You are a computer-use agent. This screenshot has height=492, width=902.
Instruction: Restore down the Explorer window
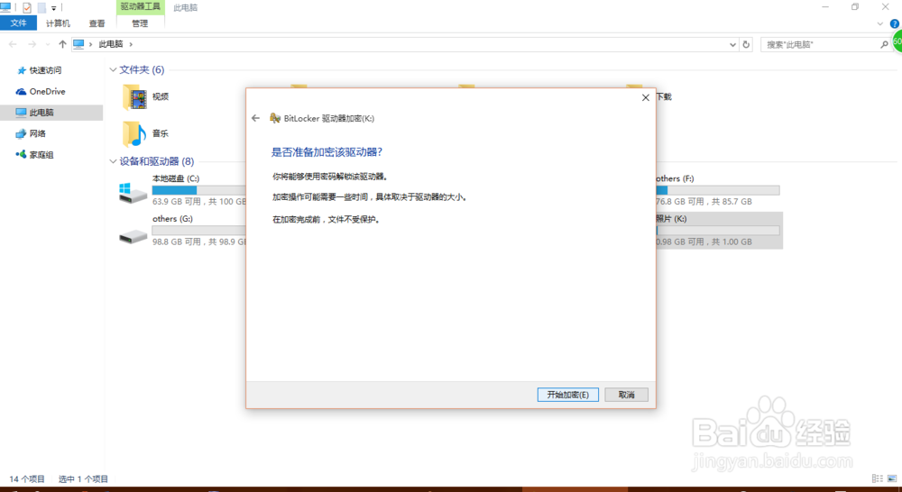pyautogui.click(x=855, y=7)
